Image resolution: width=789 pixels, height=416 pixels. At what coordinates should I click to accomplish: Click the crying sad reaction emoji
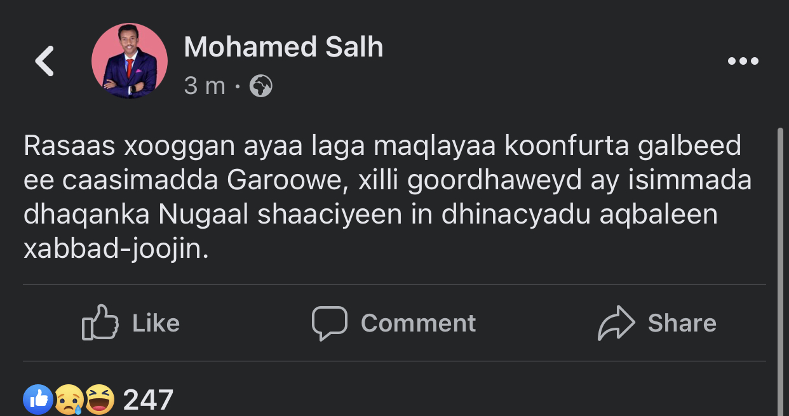(69, 399)
